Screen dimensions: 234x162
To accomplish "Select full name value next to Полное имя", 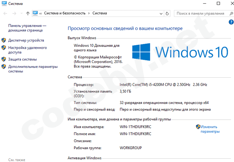I will click(135, 134).
